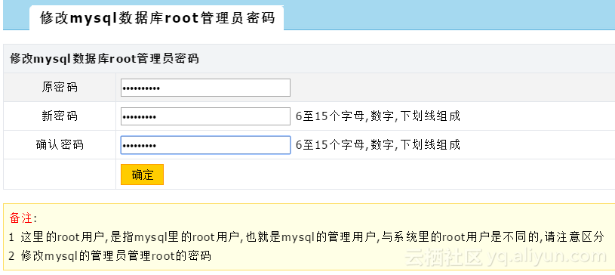This screenshot has height=275, width=615.
Task: Select the red 备注 heading
Action: (21, 218)
